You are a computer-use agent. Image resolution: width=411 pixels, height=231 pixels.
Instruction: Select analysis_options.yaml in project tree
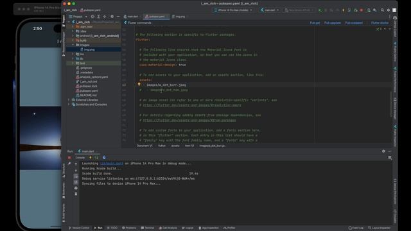point(94,77)
